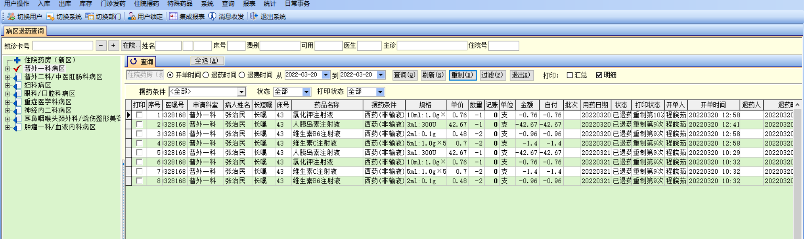Select the 退药时间 radio button

point(206,75)
